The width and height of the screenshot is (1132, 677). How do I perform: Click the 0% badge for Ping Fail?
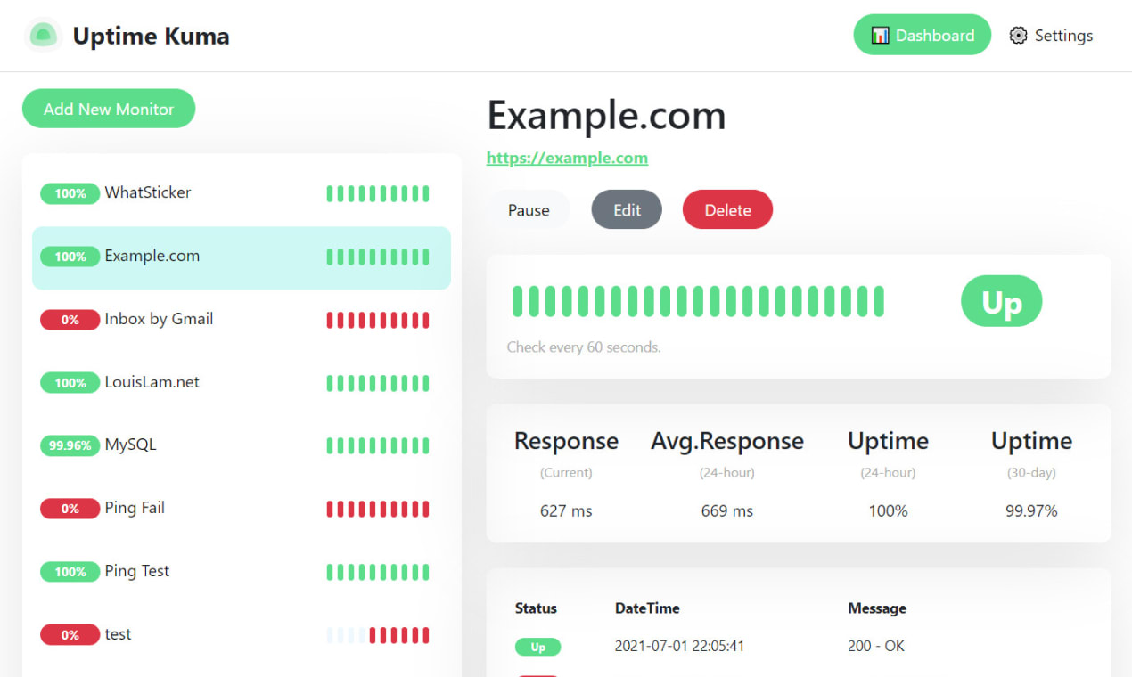pyautogui.click(x=70, y=509)
